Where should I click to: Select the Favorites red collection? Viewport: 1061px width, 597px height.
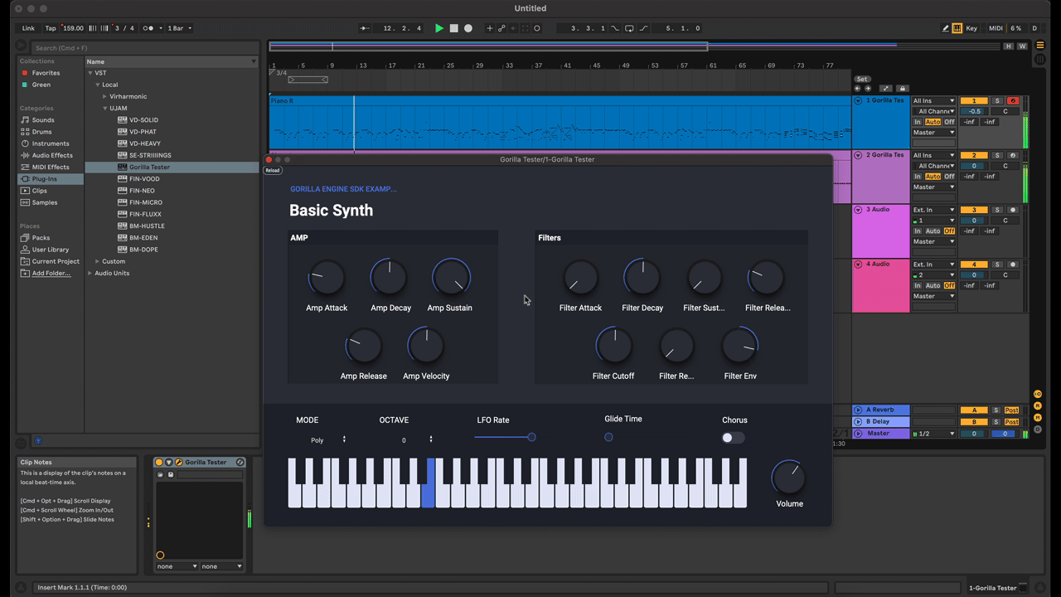pyautogui.click(x=46, y=73)
